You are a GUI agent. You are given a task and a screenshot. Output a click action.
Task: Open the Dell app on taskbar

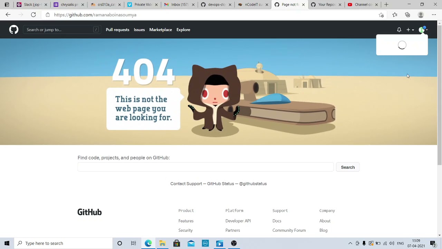click(205, 243)
